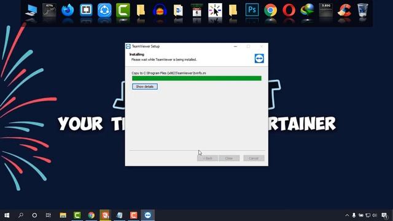Launch Opera browser from the dock
The height and width of the screenshot is (221, 393).
tap(289, 10)
